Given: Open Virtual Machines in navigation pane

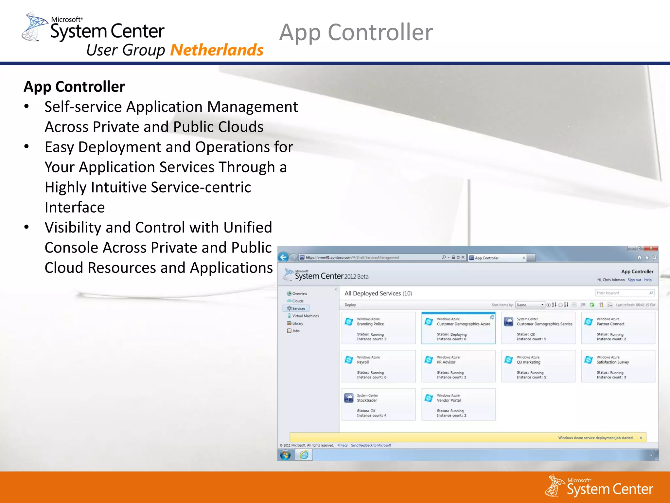Looking at the screenshot, I should point(303,316).
